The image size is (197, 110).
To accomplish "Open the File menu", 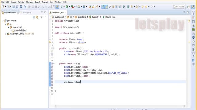I will point(2,2).
